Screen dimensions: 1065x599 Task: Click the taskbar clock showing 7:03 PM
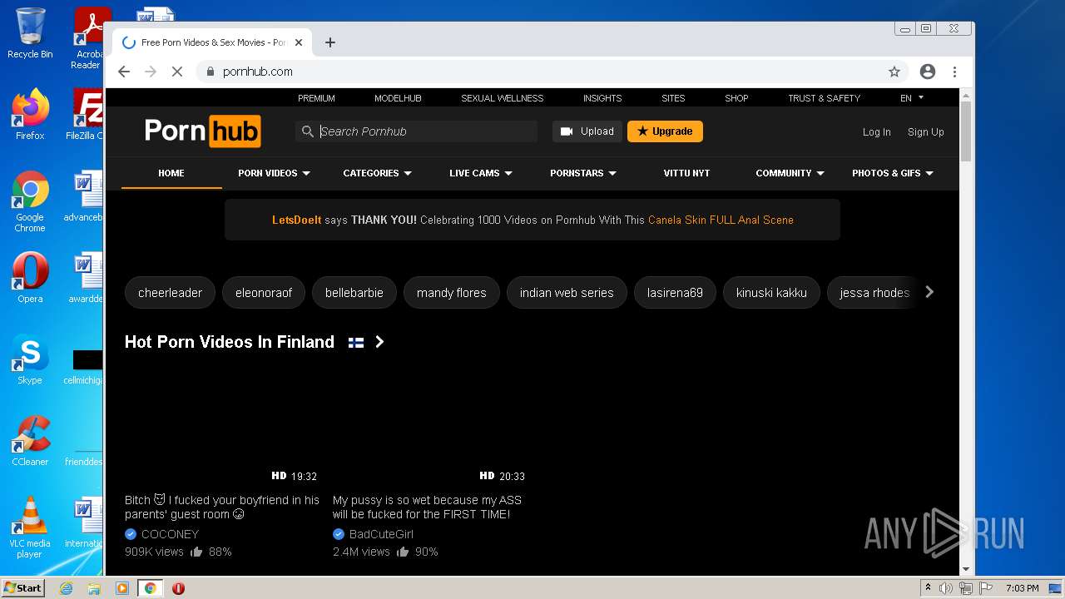(x=1023, y=588)
